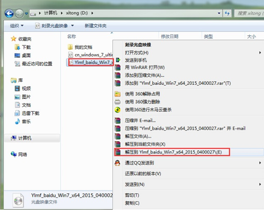Click the 搜索 xitong search field
The width and height of the screenshot is (264, 210).
click(249, 13)
